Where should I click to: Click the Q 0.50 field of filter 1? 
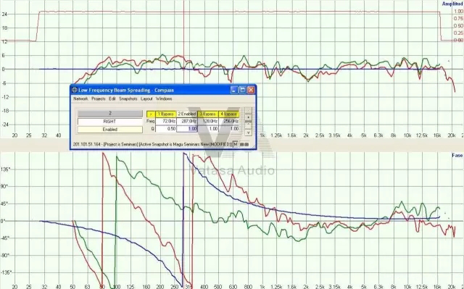(166, 129)
